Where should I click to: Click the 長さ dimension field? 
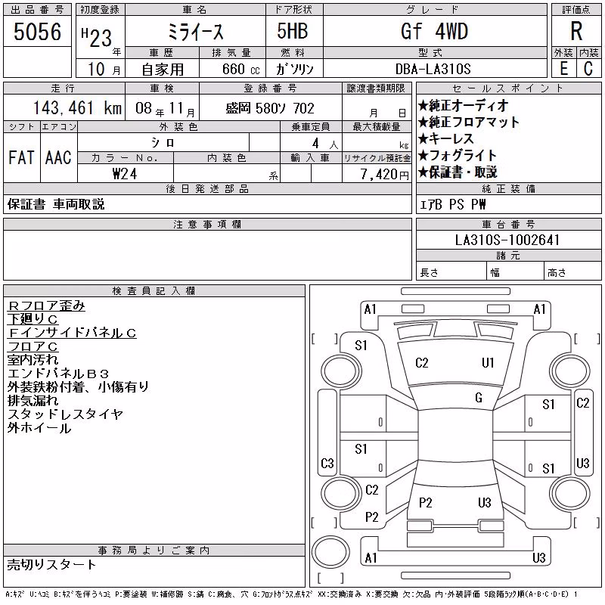click(451, 272)
